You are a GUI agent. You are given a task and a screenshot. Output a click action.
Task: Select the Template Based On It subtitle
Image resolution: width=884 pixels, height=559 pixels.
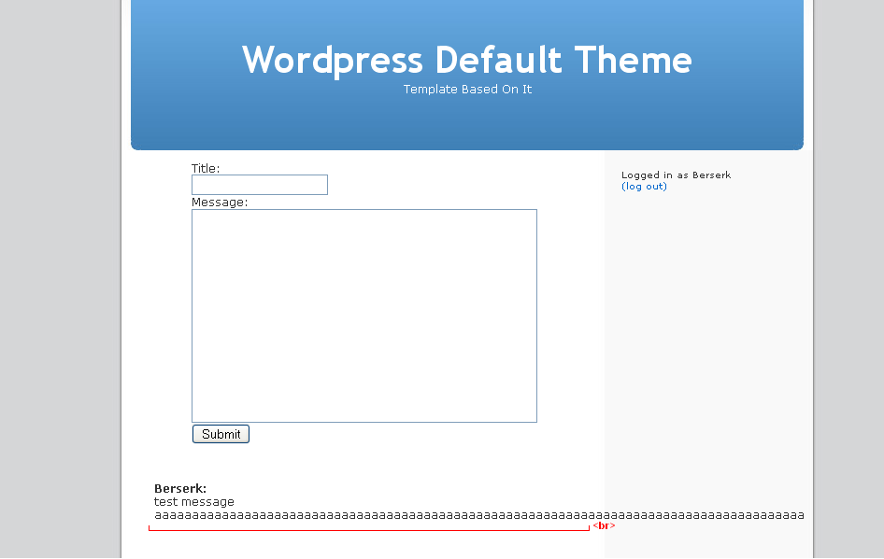point(467,90)
